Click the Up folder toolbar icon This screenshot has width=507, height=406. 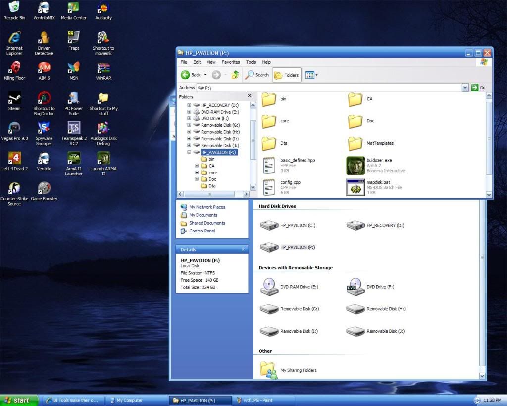point(235,75)
